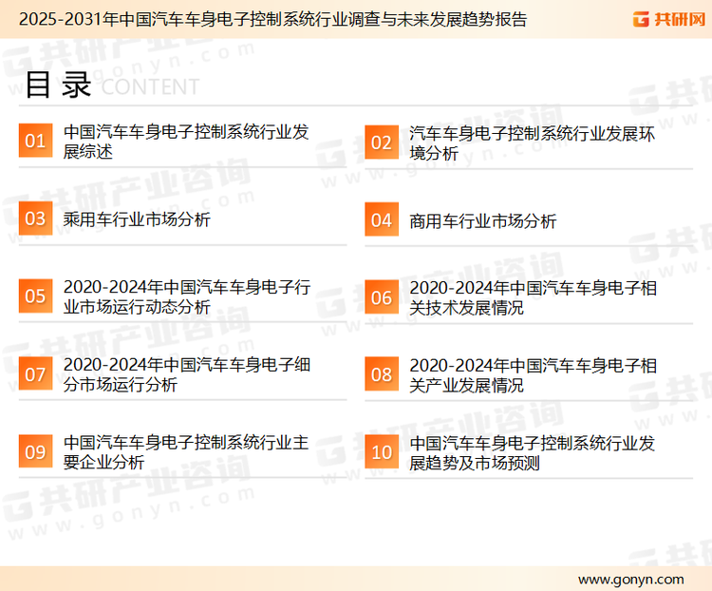Select the orange 04 number badge
712x591 pixels.
click(382, 219)
